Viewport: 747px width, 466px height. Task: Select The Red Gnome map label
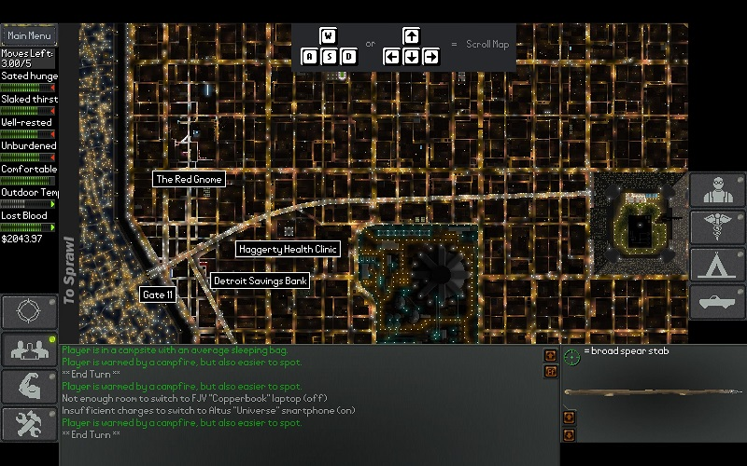[x=189, y=179]
